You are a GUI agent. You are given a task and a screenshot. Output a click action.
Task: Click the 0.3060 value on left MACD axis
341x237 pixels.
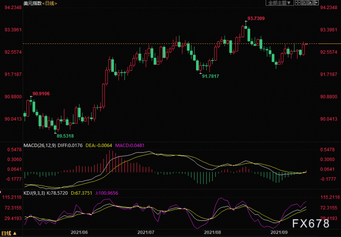pos(14,159)
